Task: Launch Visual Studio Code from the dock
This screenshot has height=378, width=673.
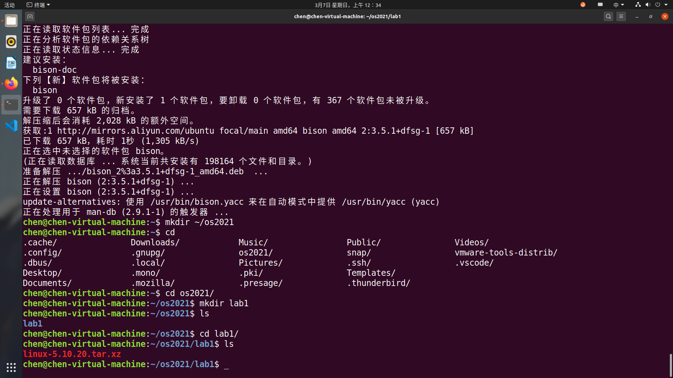Action: [x=11, y=125]
